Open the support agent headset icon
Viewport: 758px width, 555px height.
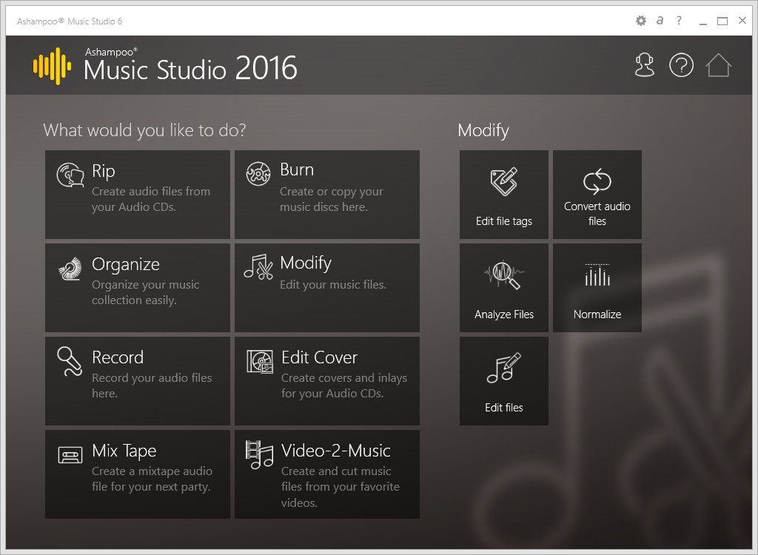tap(645, 65)
